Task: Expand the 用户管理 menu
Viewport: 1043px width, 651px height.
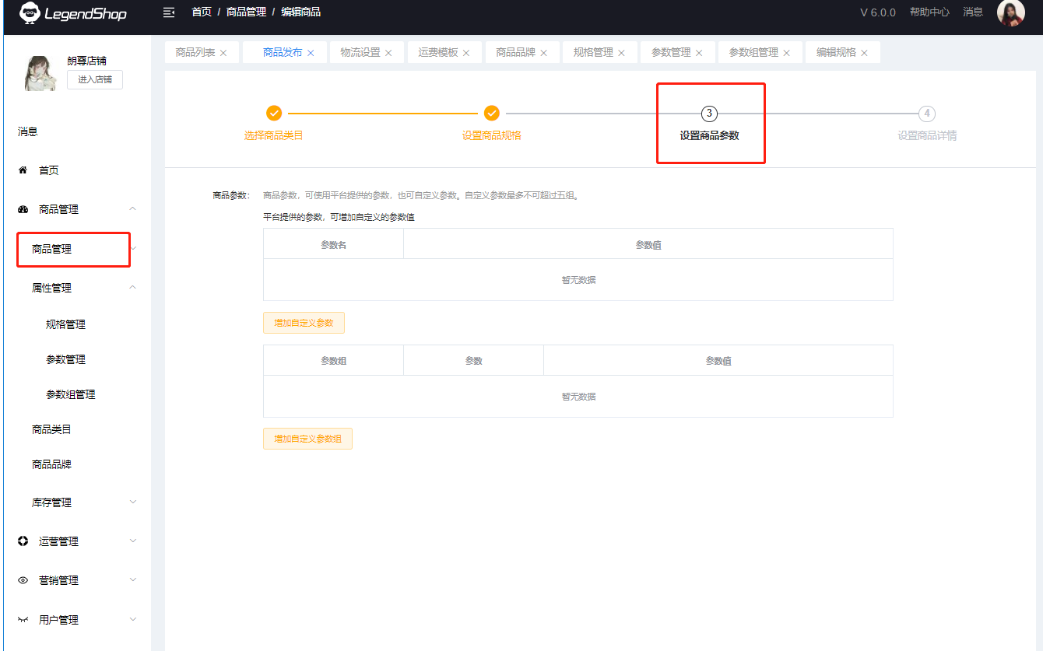Action: point(132,620)
